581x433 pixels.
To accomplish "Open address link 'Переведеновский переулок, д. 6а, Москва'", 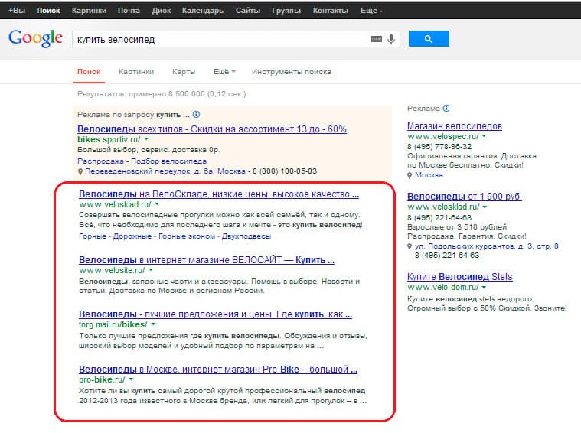I will pos(165,171).
